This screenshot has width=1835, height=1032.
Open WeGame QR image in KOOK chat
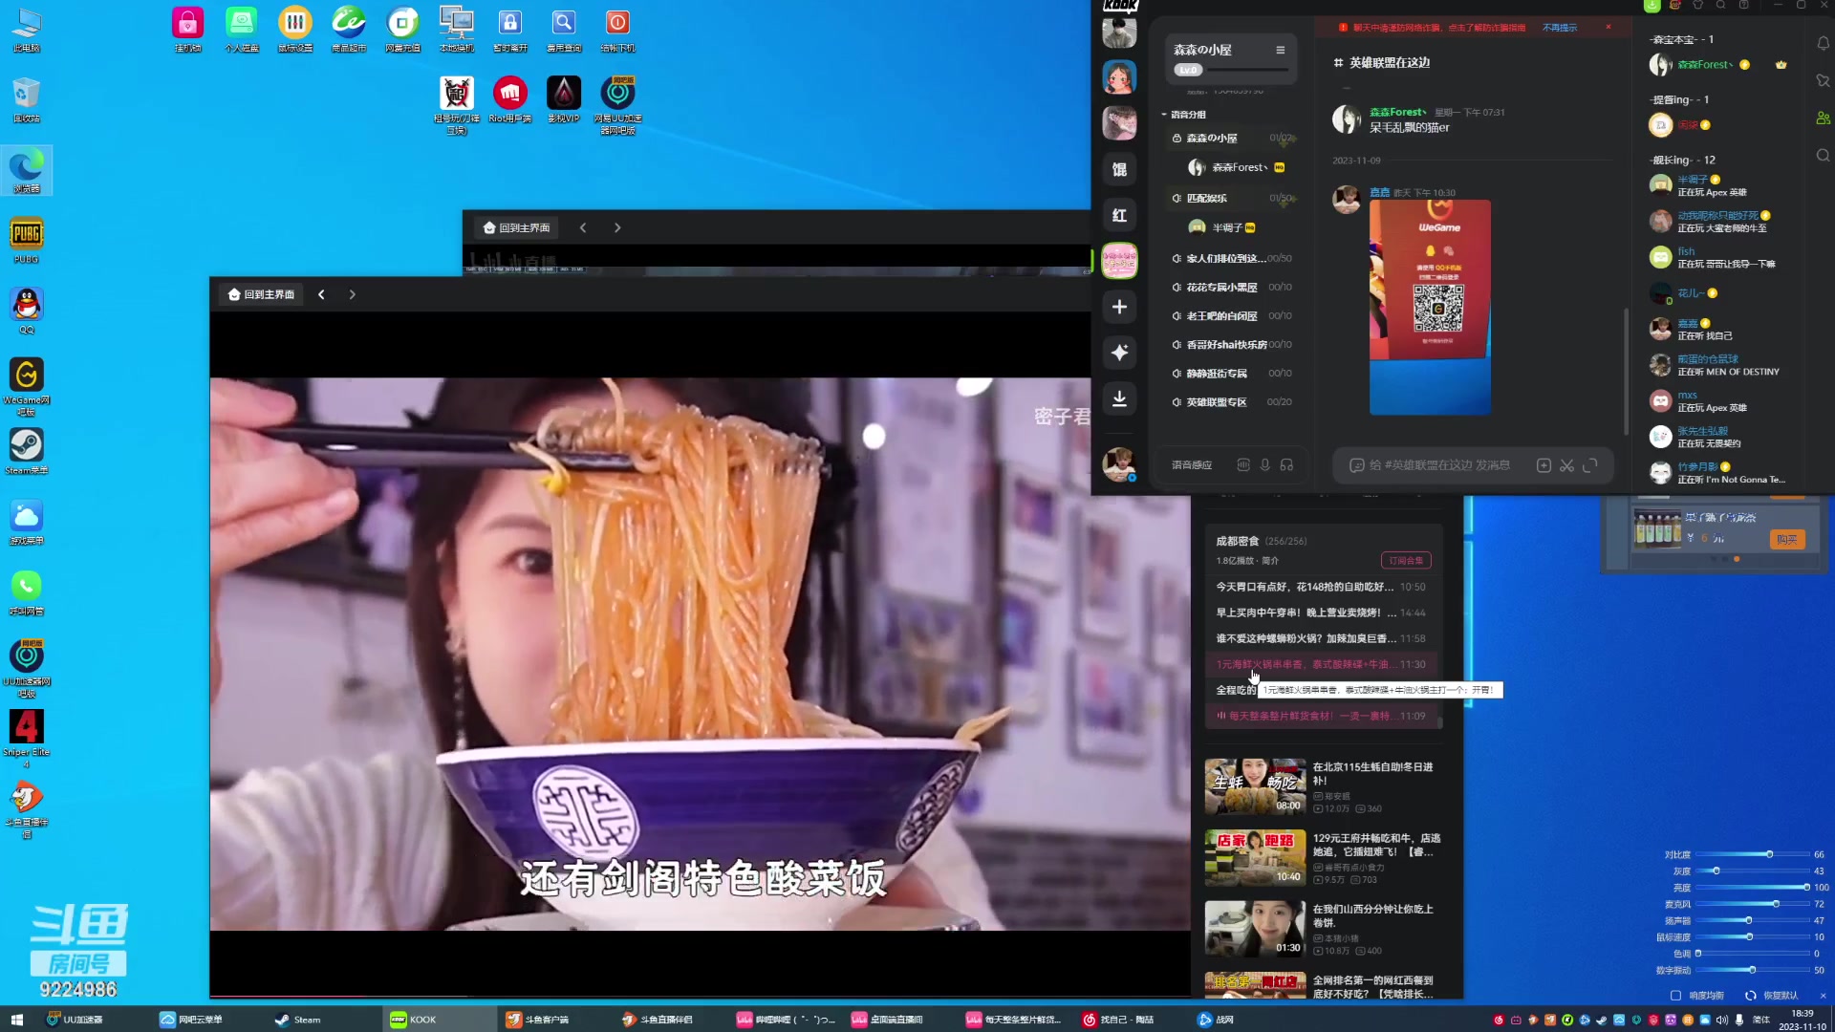click(1430, 307)
